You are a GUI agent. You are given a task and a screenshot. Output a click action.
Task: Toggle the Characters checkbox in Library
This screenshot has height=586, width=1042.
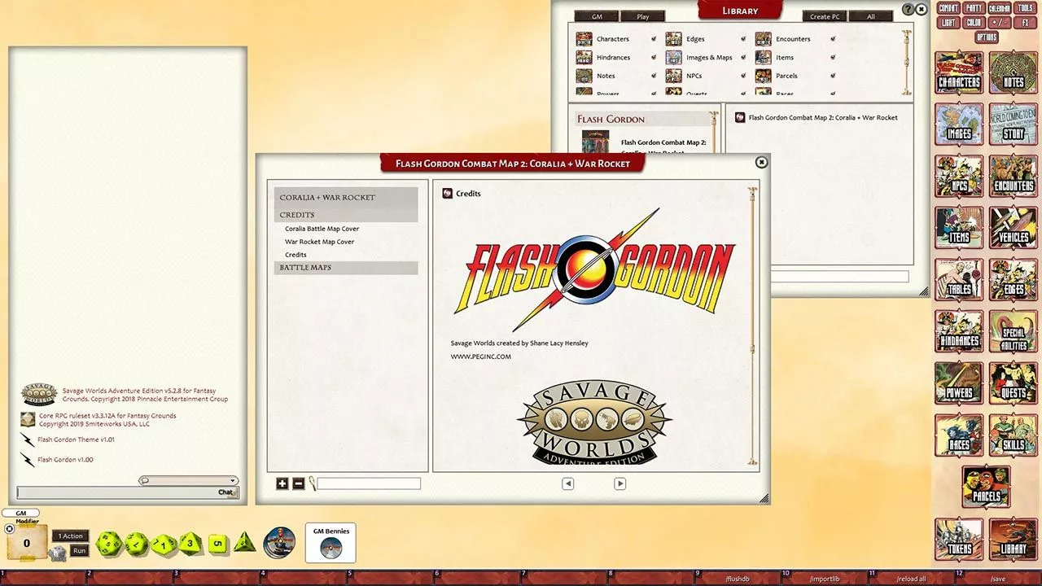pos(654,39)
